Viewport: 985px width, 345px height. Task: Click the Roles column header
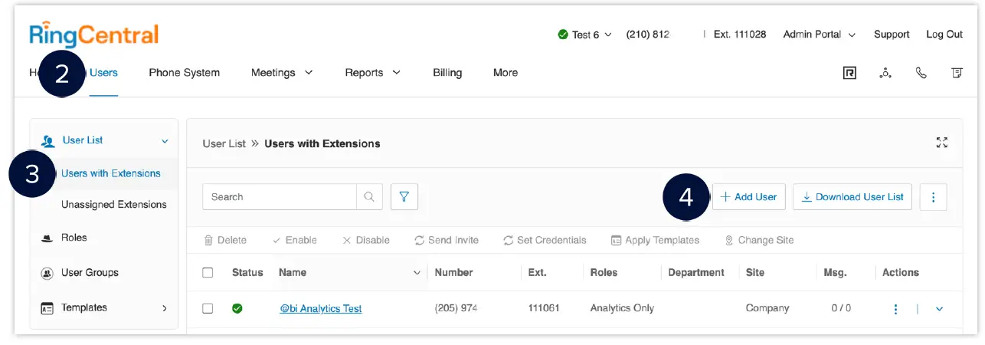[604, 272]
